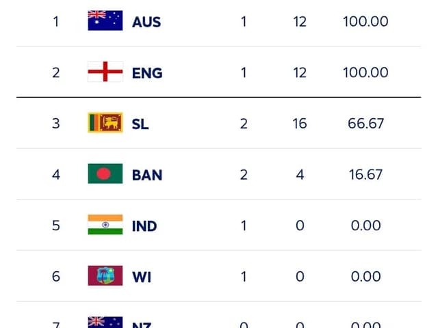The image size is (438, 328).
Task: Click the Bangladesh flag icon
Action: pyautogui.click(x=105, y=174)
